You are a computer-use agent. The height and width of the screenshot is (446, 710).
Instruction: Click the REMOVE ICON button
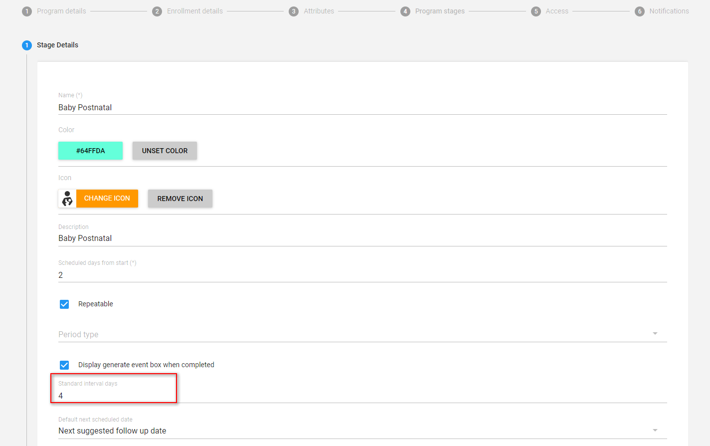pos(180,199)
